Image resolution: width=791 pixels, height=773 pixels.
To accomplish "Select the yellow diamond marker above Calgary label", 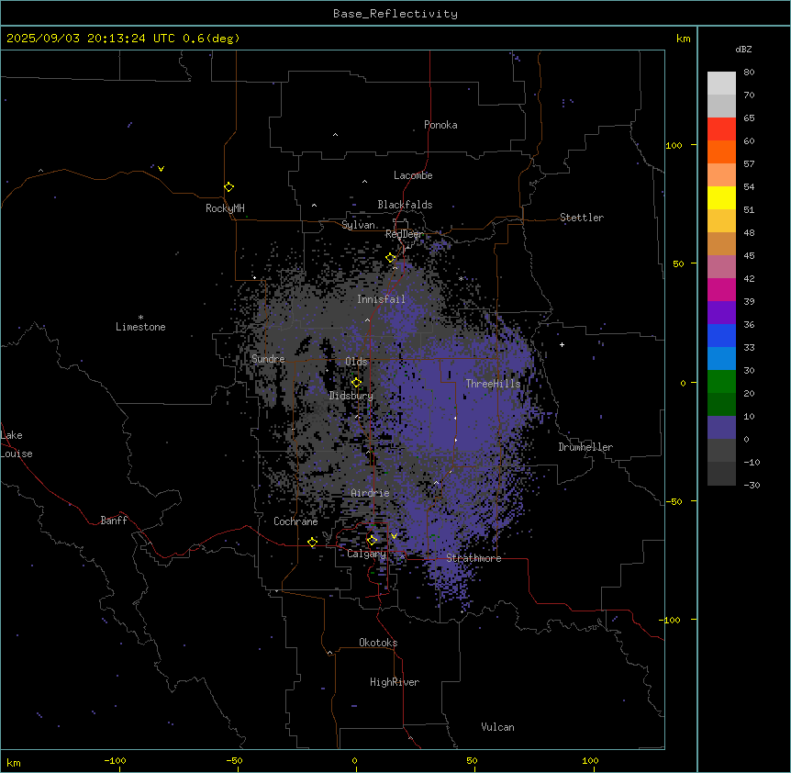I will [x=372, y=541].
